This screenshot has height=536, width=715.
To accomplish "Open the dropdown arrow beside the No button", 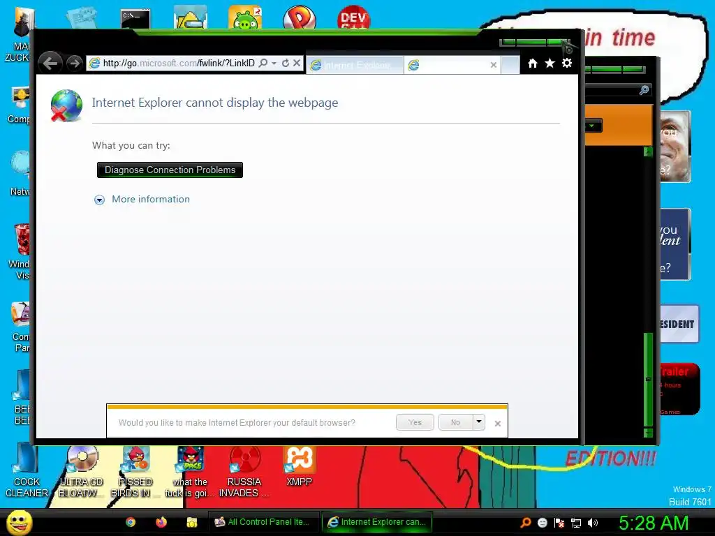I will (479, 422).
